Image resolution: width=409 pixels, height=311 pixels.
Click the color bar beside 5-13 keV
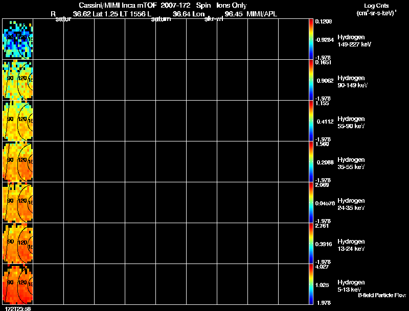click(x=311, y=284)
